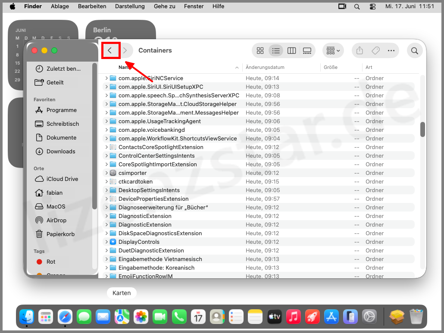Switch to list view
444x333 pixels.
point(276,51)
